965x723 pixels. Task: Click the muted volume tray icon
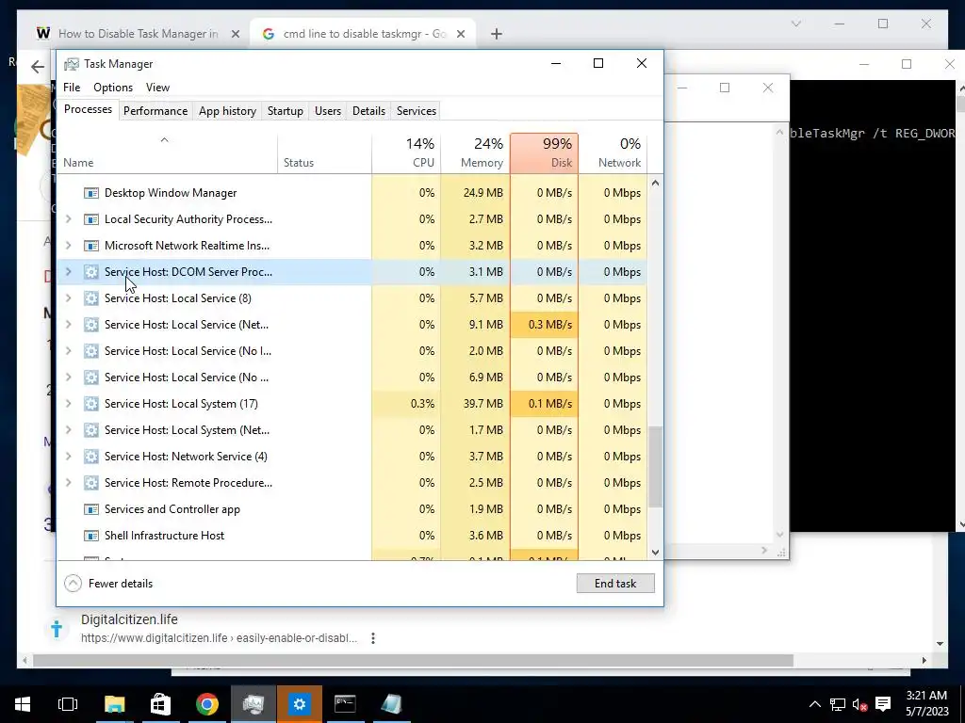[859, 704]
